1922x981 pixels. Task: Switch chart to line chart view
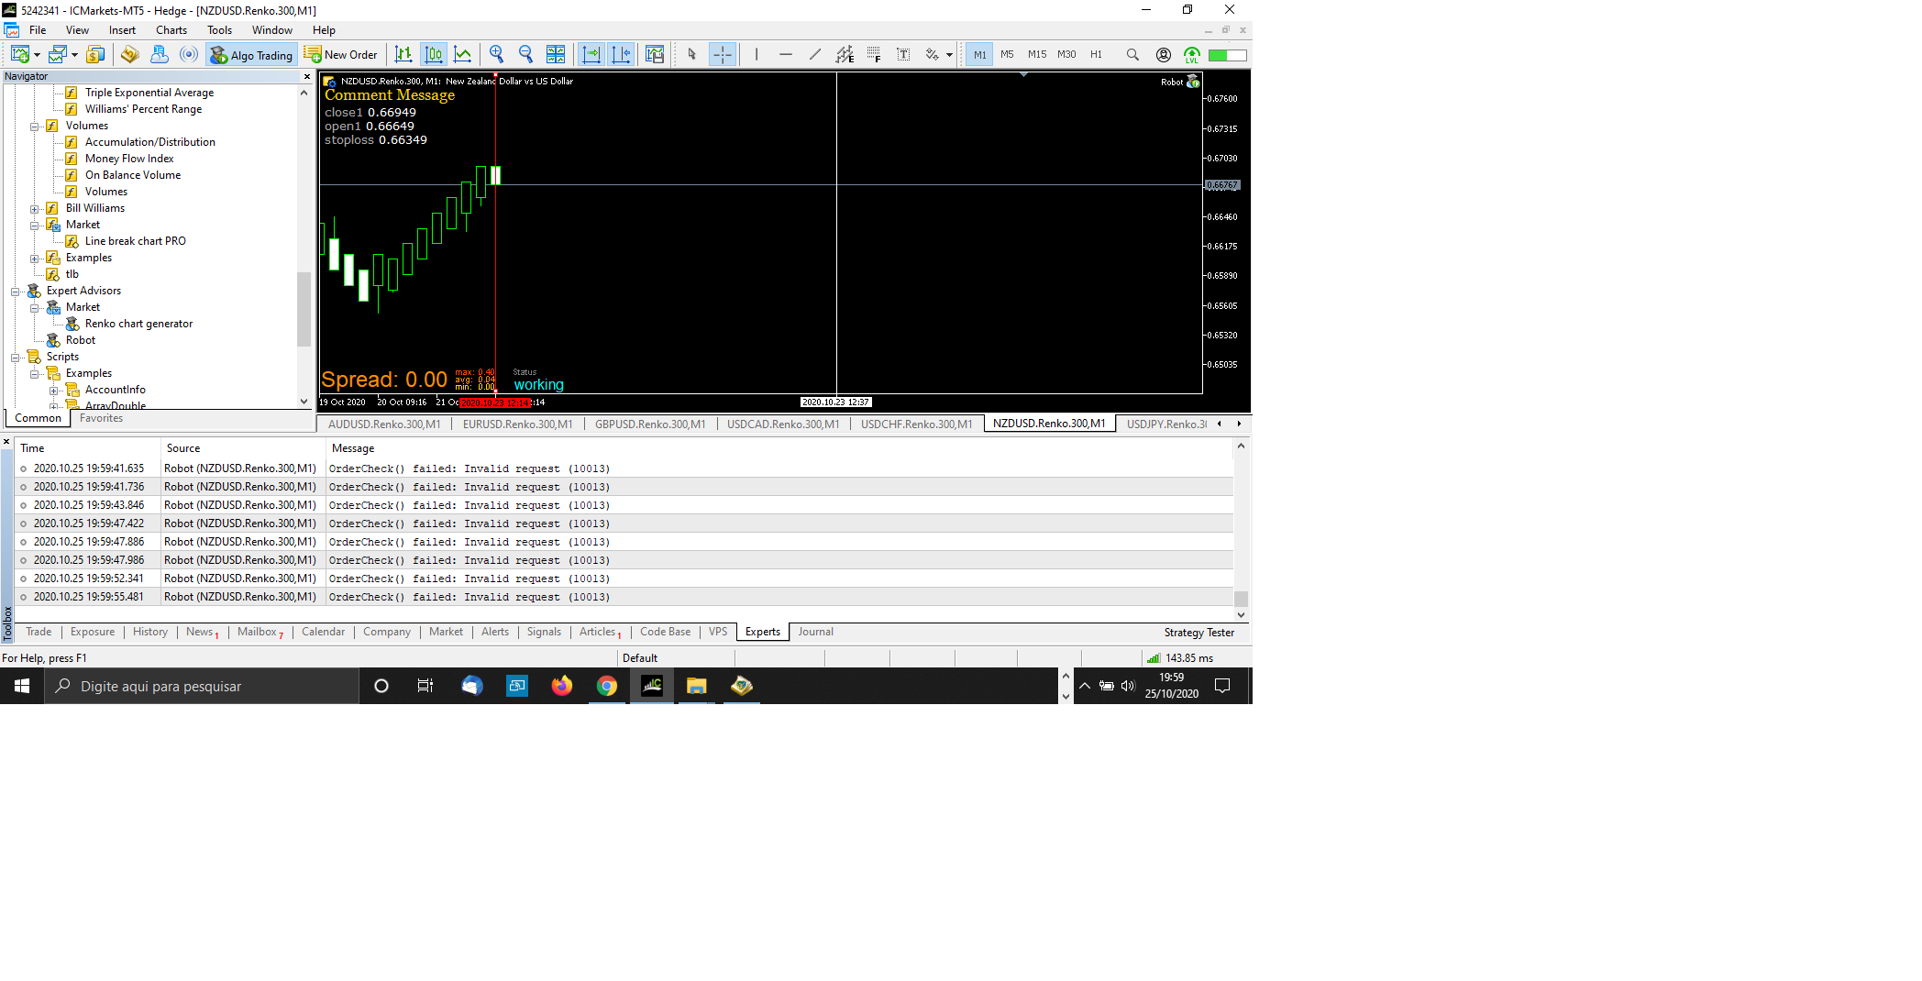(463, 55)
